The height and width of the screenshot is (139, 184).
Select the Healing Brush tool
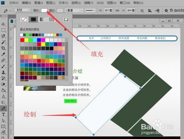(x=3, y=60)
